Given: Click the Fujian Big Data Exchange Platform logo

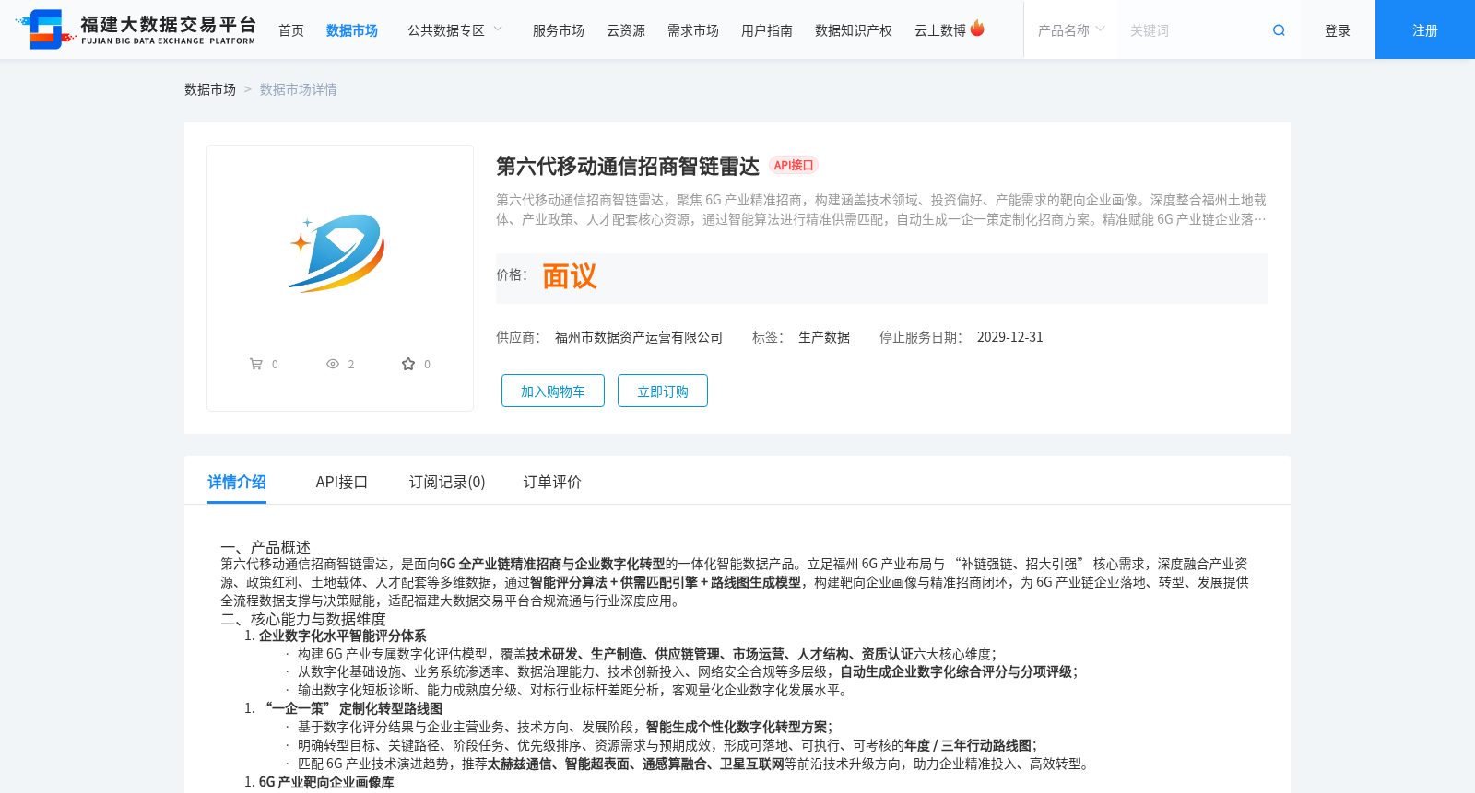Looking at the screenshot, I should [x=136, y=29].
